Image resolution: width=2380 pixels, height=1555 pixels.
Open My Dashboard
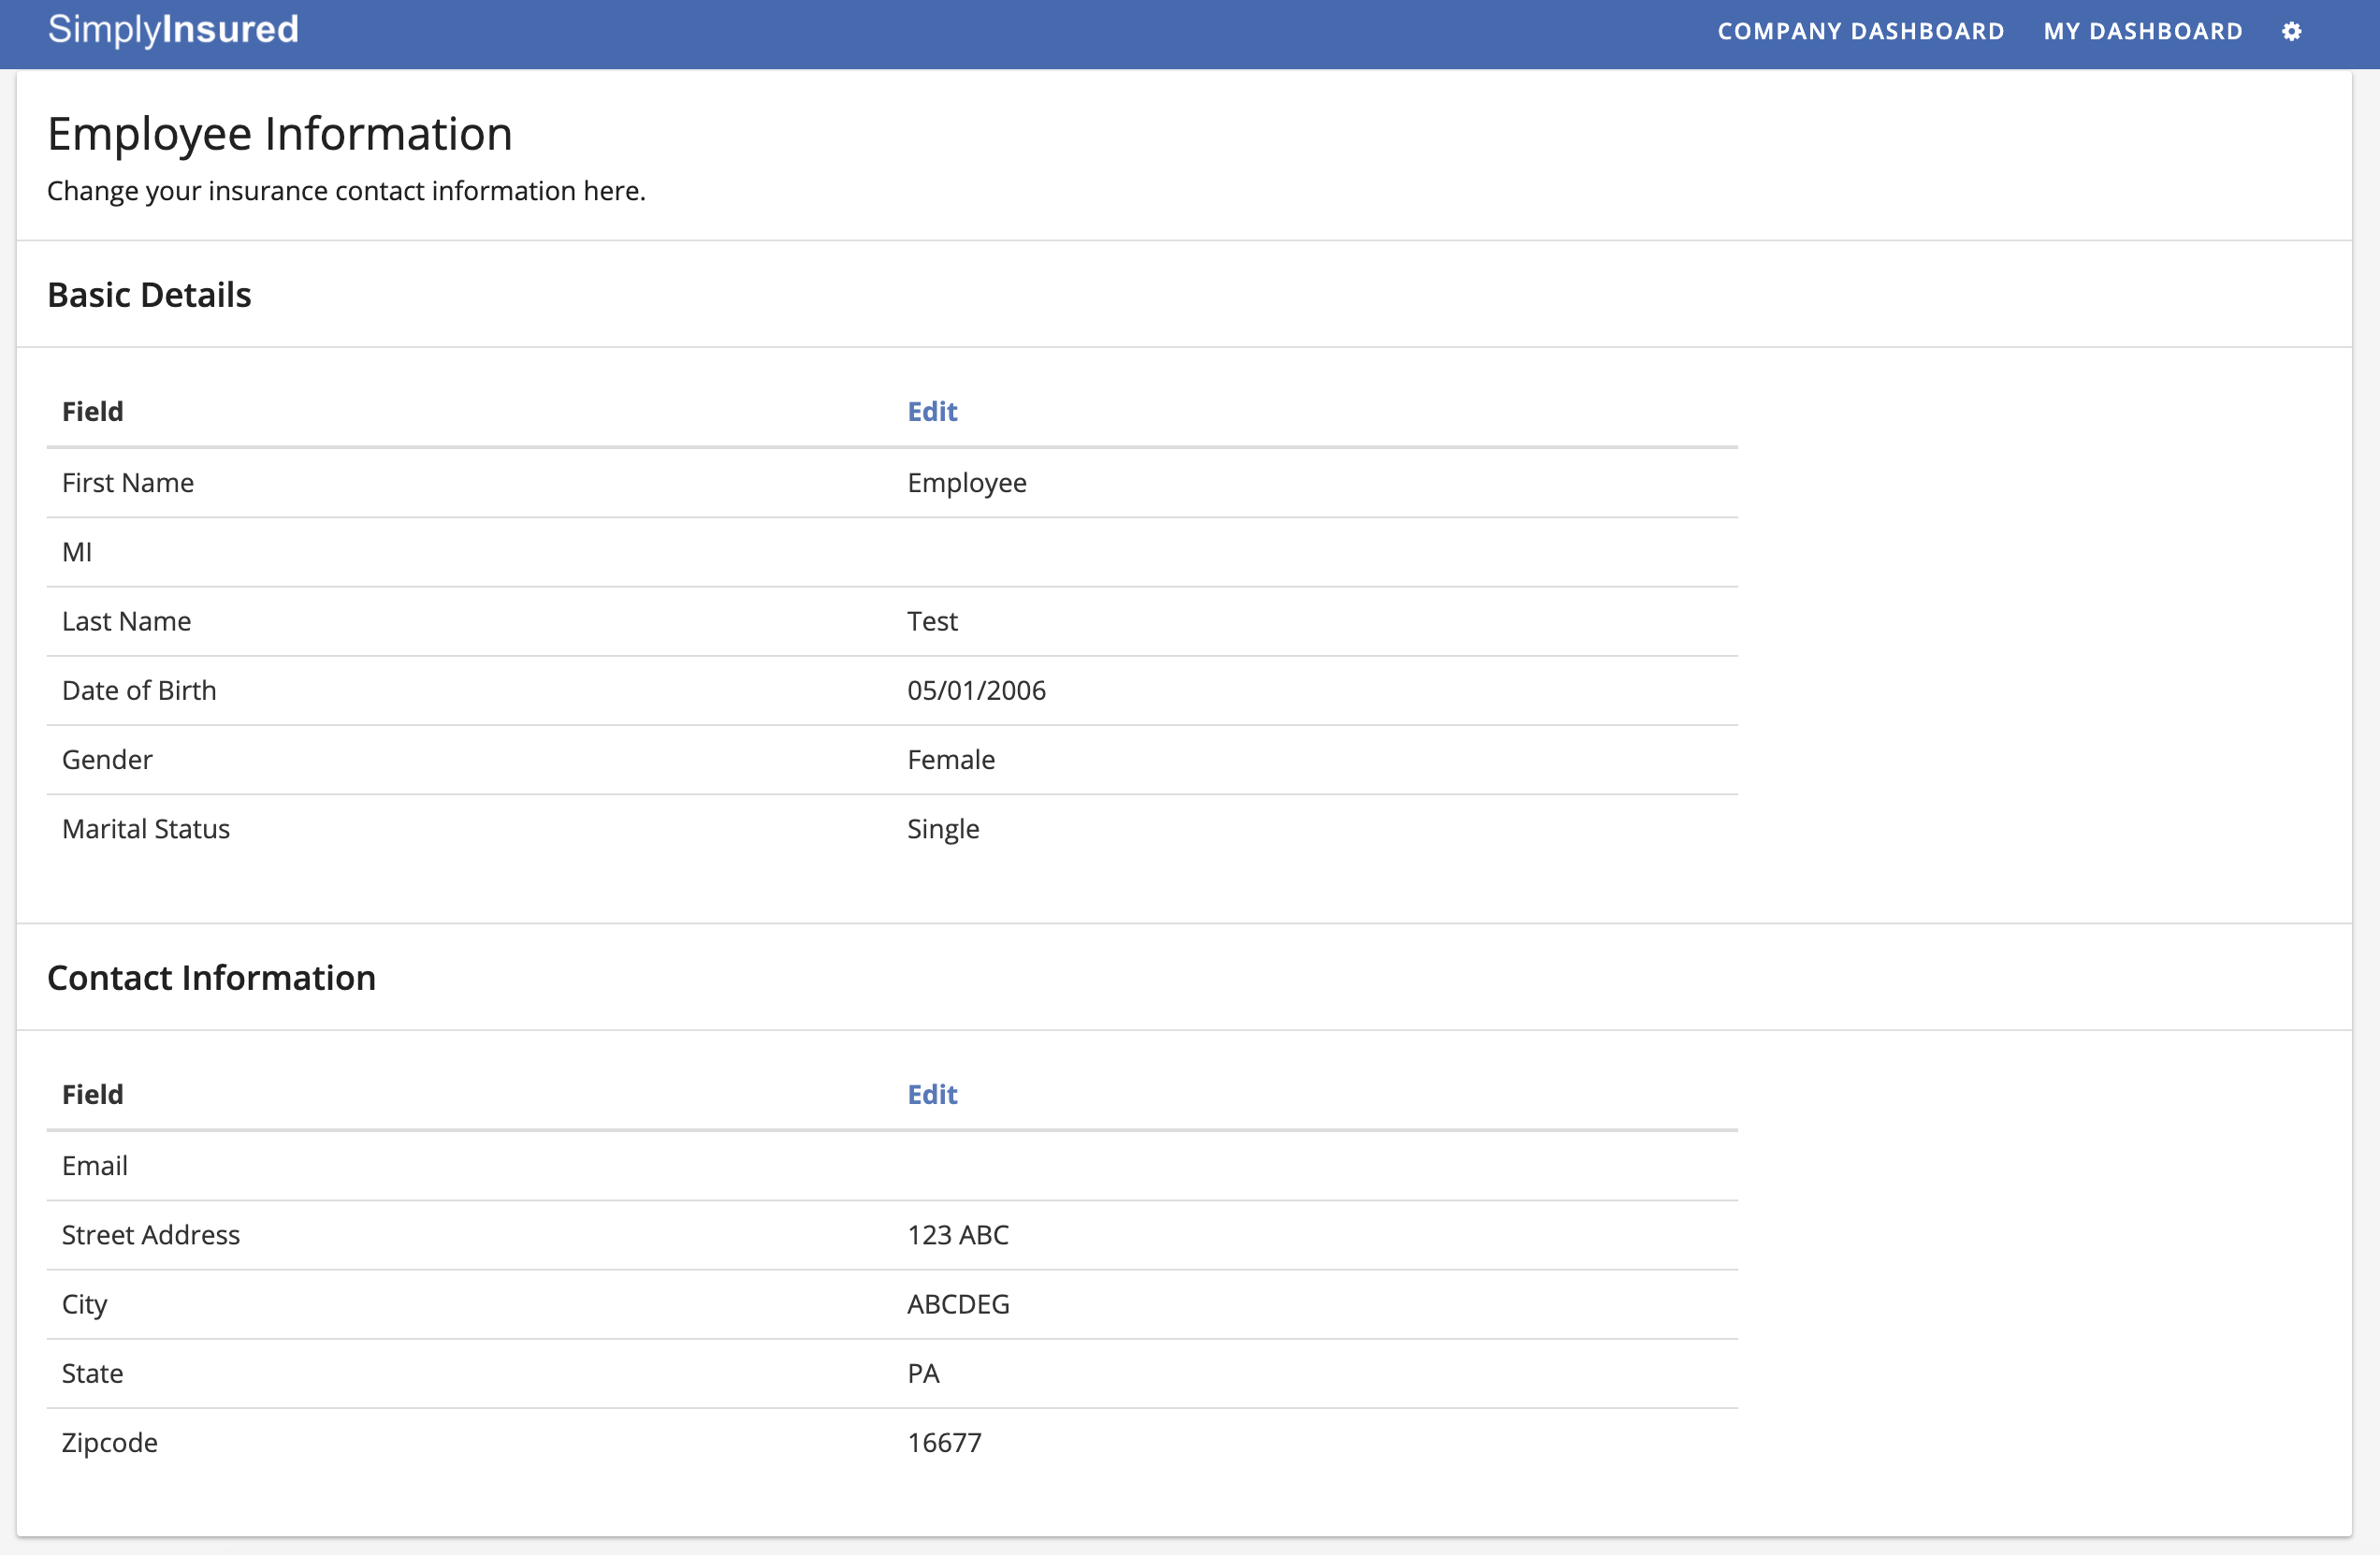click(2142, 31)
